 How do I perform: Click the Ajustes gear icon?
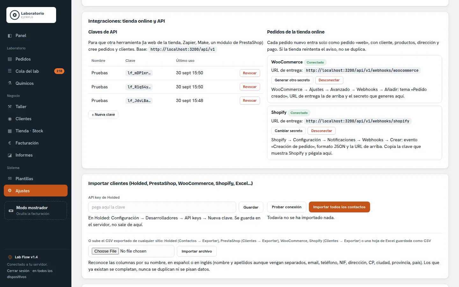coord(10,191)
